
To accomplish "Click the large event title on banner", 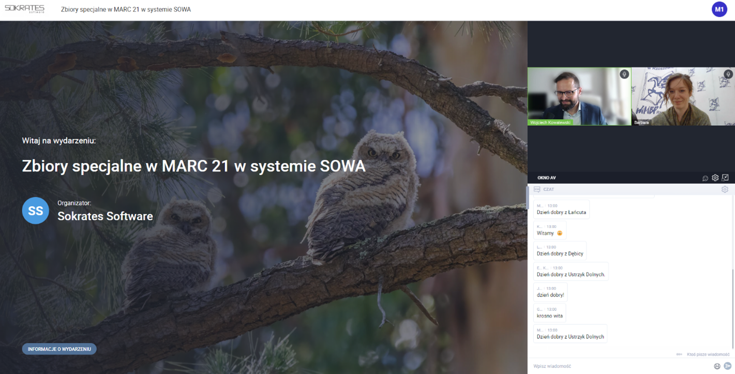I will tap(194, 166).
